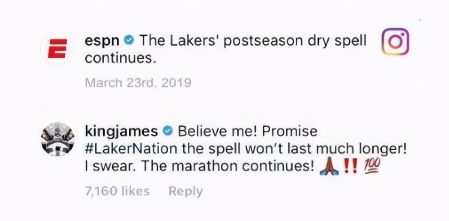The image size is (449, 221).
Task: View the 7,160 likes list
Action: coord(117,191)
